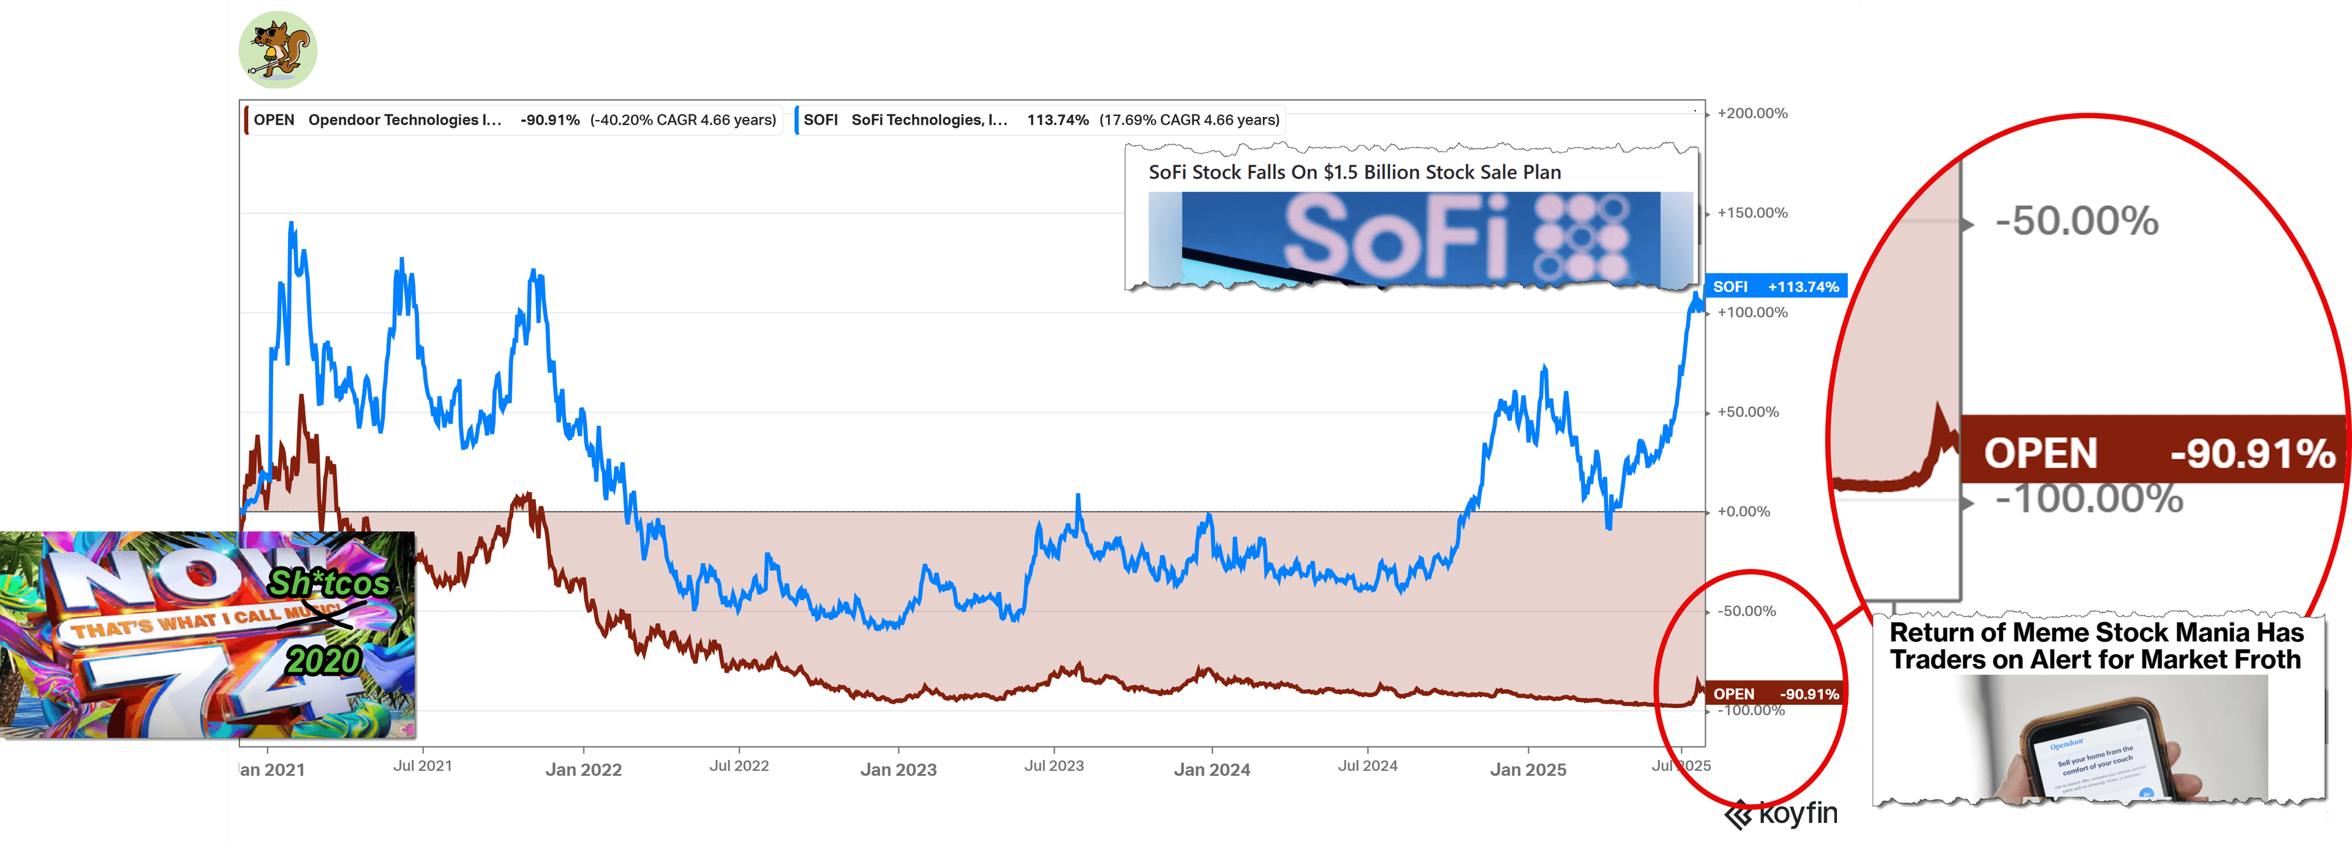Open the SoFi Stock Falls headline

tap(1354, 173)
